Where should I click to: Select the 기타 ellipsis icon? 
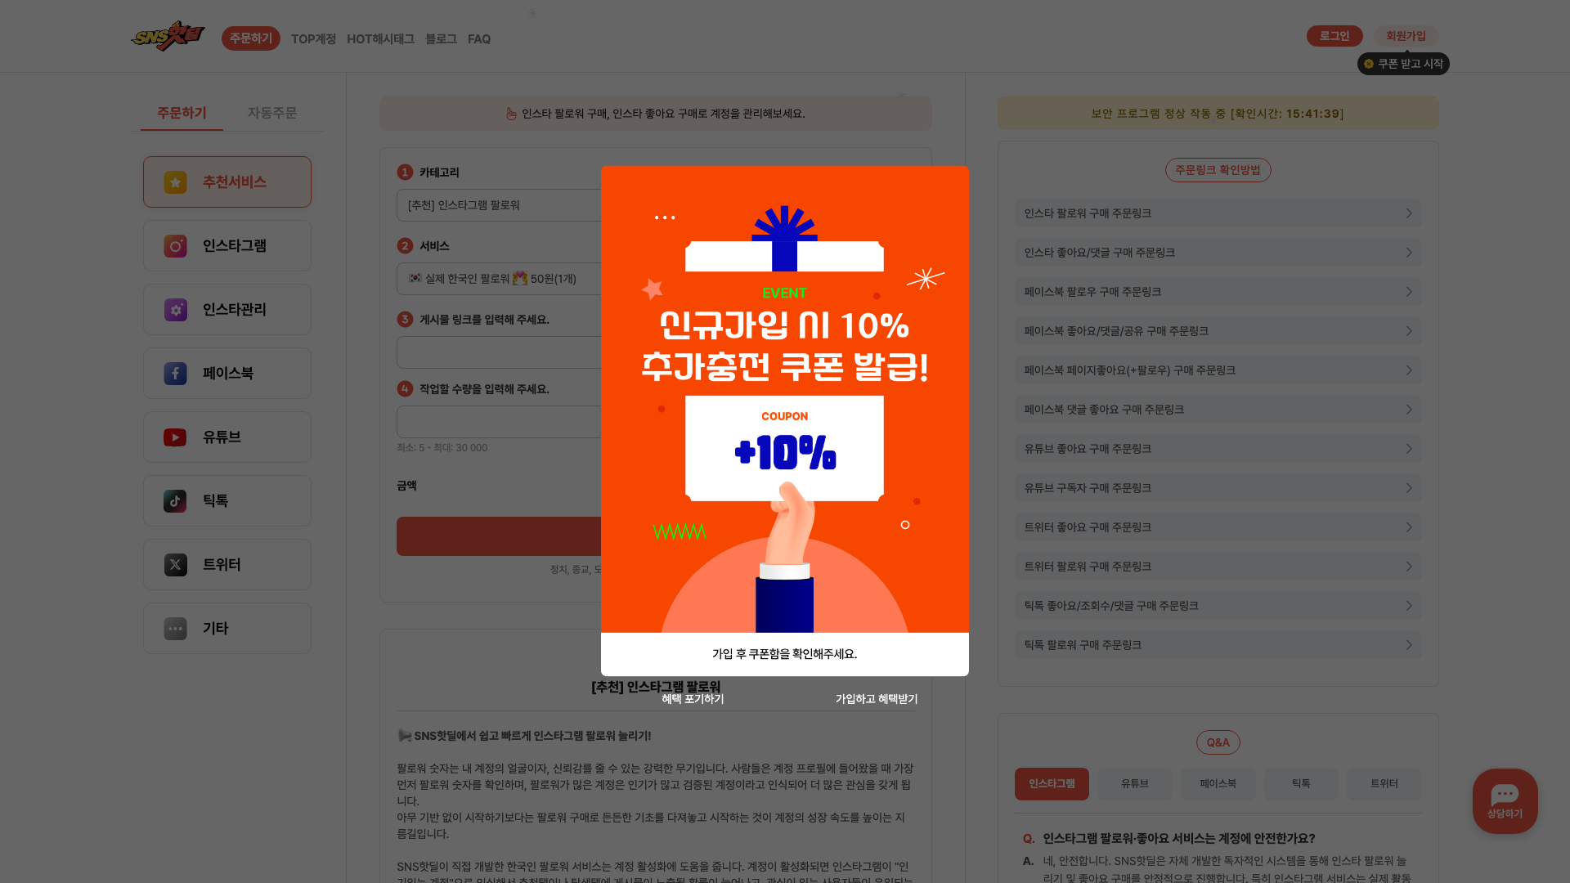pyautogui.click(x=175, y=629)
